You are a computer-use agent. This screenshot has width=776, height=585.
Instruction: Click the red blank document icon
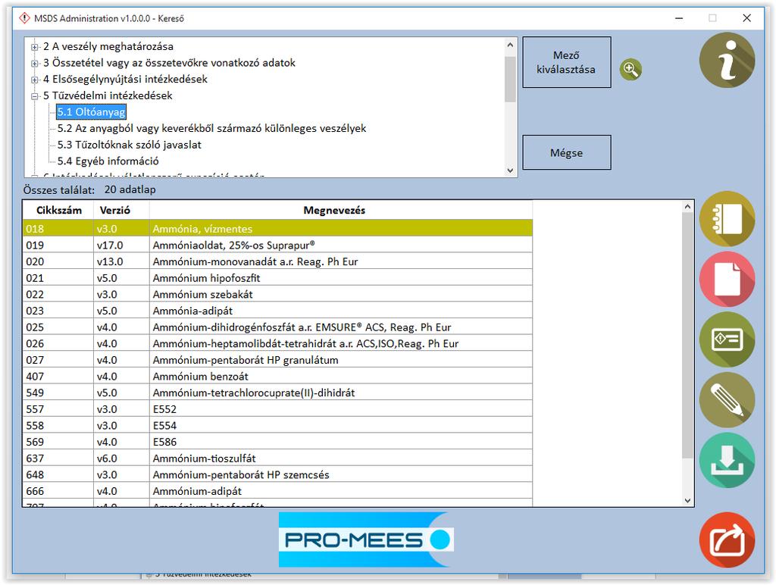(727, 279)
